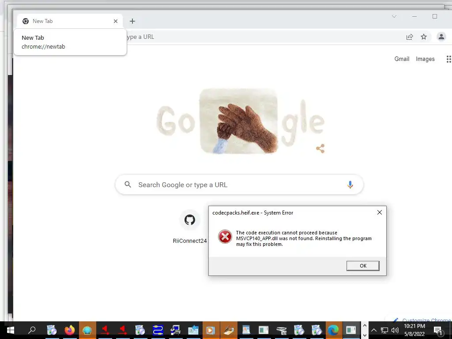This screenshot has height=339, width=452.
Task: Click text 'MSVCP140_APP.dll was not found'
Action: 275,238
